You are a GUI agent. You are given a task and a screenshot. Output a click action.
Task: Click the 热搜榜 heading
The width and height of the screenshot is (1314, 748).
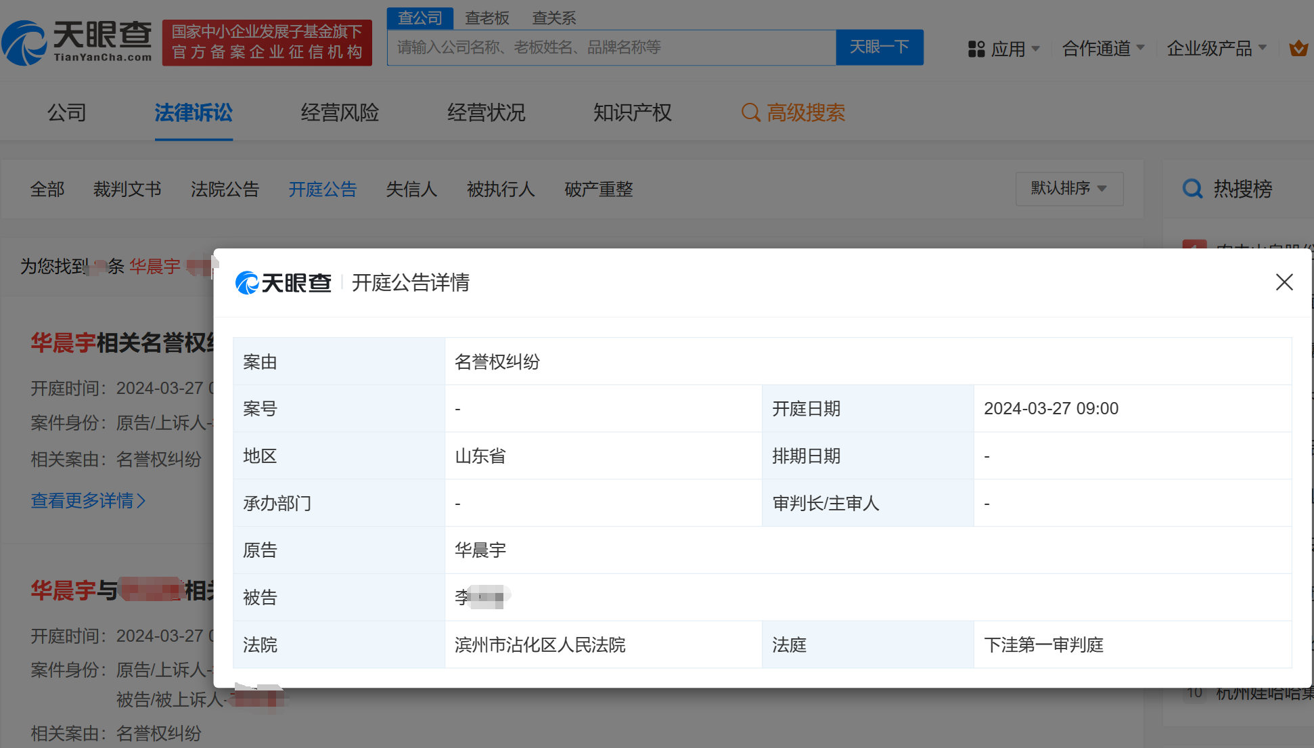pyautogui.click(x=1242, y=189)
